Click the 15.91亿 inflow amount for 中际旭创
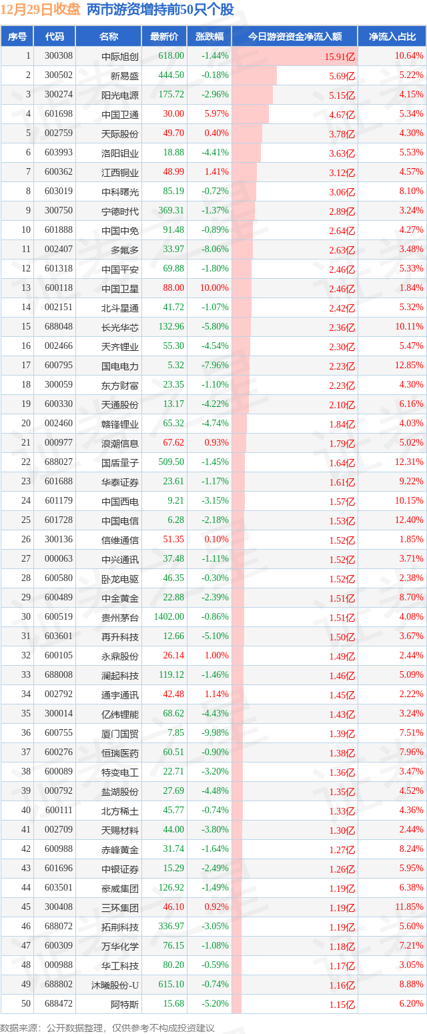Screen dimensions: 427x1034 tap(340, 57)
